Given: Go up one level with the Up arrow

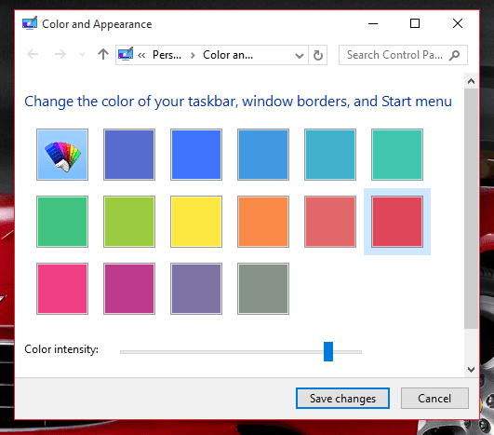Looking at the screenshot, I should coord(103,55).
